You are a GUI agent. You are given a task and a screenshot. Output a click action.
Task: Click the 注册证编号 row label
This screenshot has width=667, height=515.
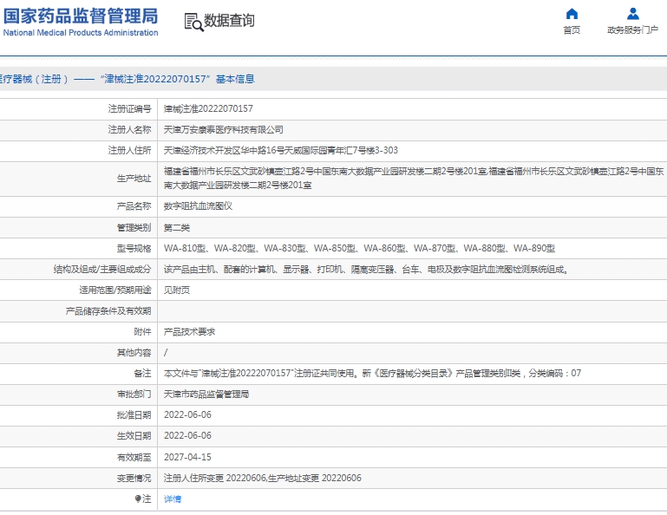point(130,109)
